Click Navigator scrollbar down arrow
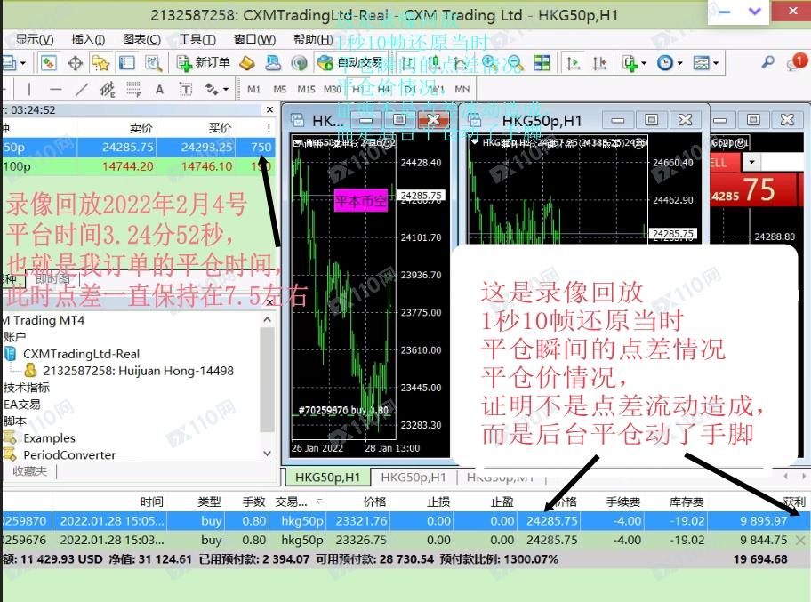Screen dimensions: 811x602 [x=267, y=453]
